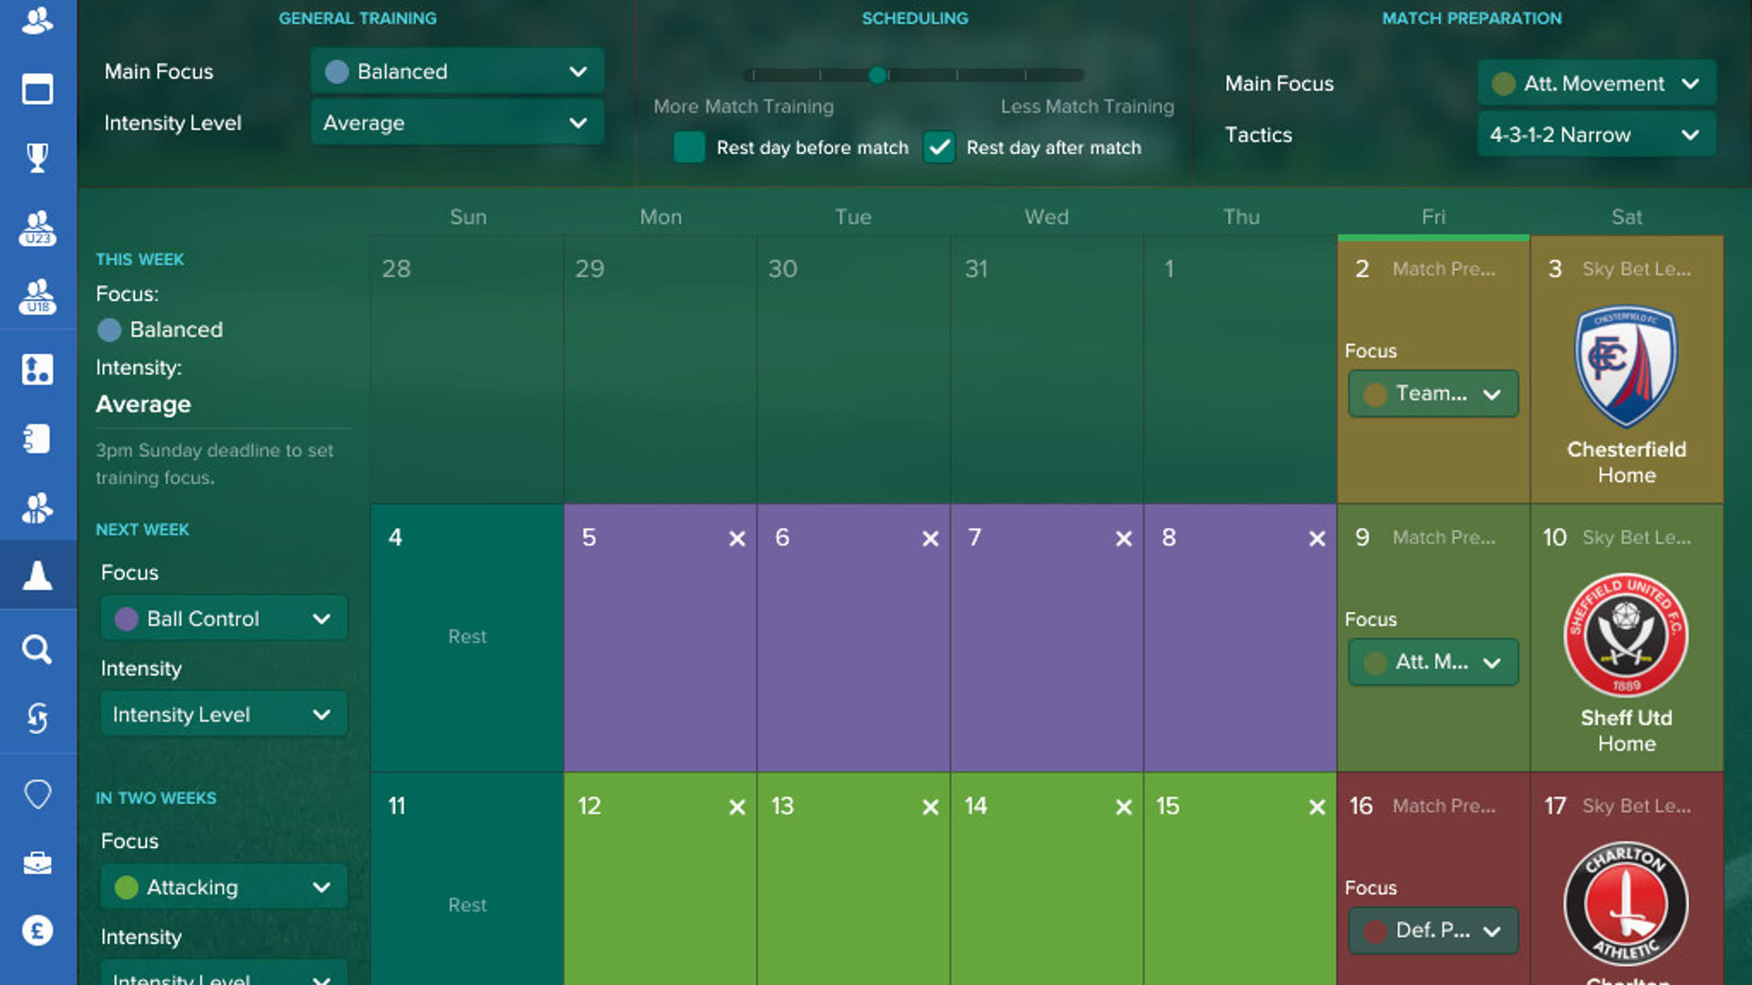Select the training cone sidebar icon

tap(37, 575)
